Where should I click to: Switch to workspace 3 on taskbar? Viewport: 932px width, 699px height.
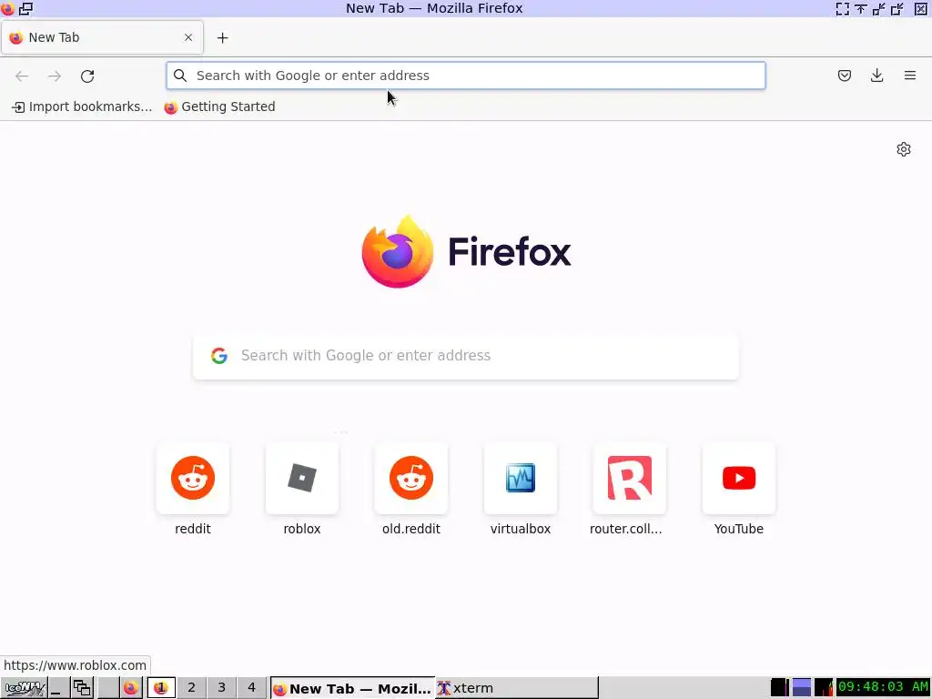pos(222,688)
